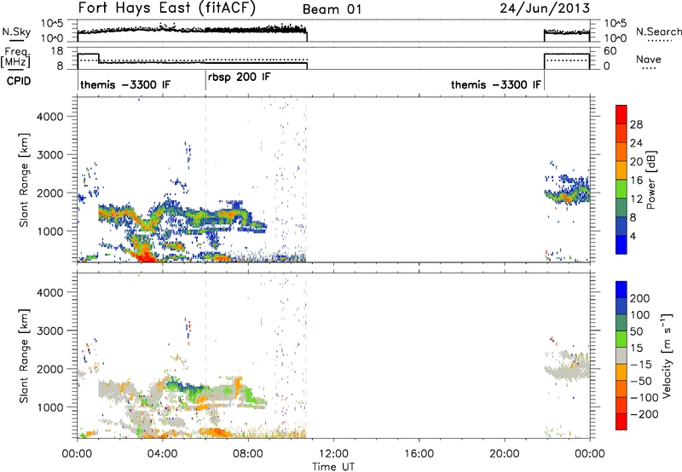The image size is (682, 472).
Task: Click 'Slant Range [km]' label of velocity panel
Action: click(24, 355)
